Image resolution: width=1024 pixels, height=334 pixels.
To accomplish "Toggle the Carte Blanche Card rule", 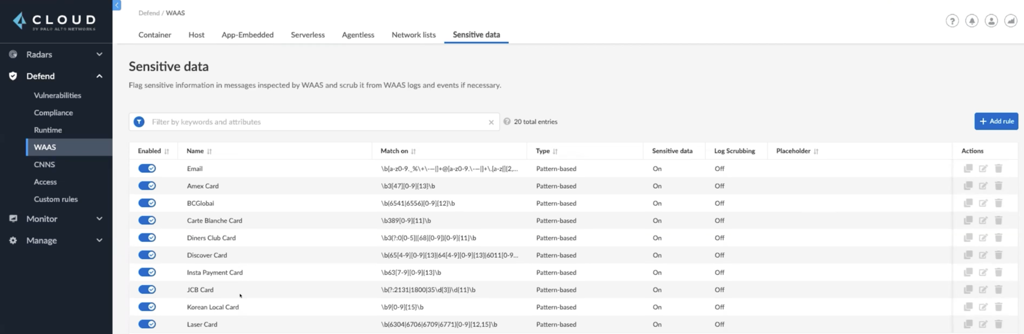I will pyautogui.click(x=147, y=220).
